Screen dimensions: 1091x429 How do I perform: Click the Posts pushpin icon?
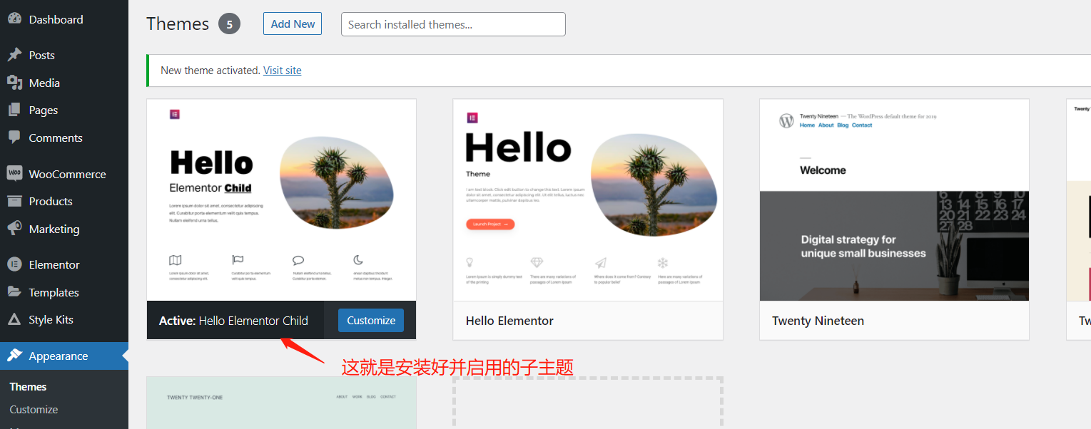(14, 55)
